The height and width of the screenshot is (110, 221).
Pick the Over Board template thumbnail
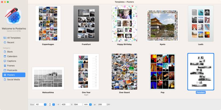click(x=125, y=72)
